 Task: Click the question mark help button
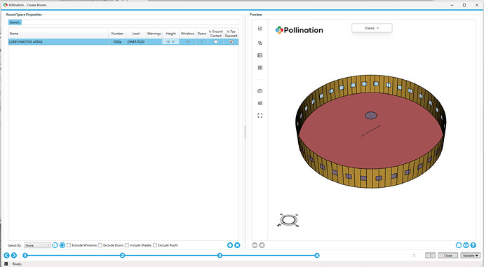pyautogui.click(x=430, y=256)
